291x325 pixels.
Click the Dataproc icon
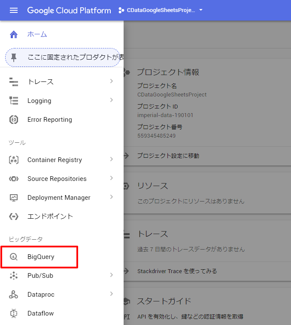point(14,294)
